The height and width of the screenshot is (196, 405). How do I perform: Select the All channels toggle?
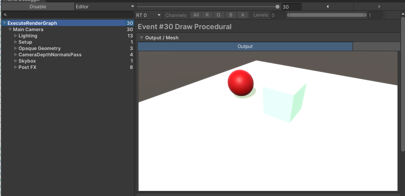point(196,15)
